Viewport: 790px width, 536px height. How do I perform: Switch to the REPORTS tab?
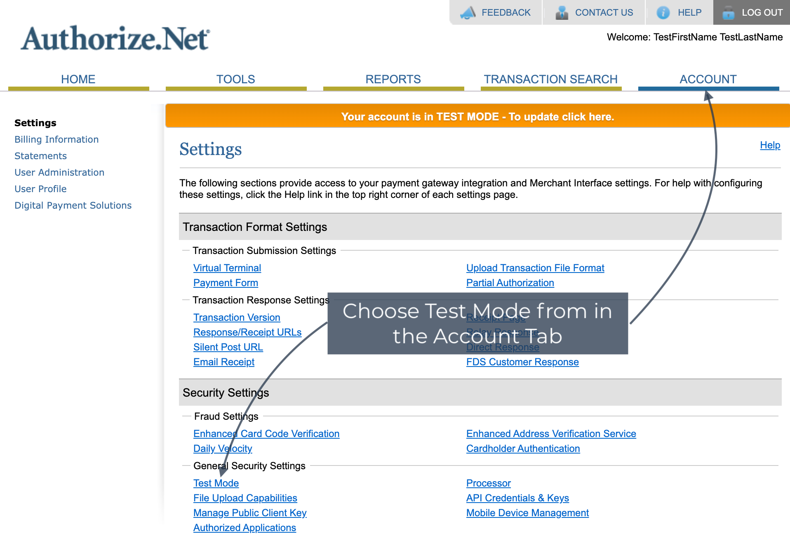[393, 79]
